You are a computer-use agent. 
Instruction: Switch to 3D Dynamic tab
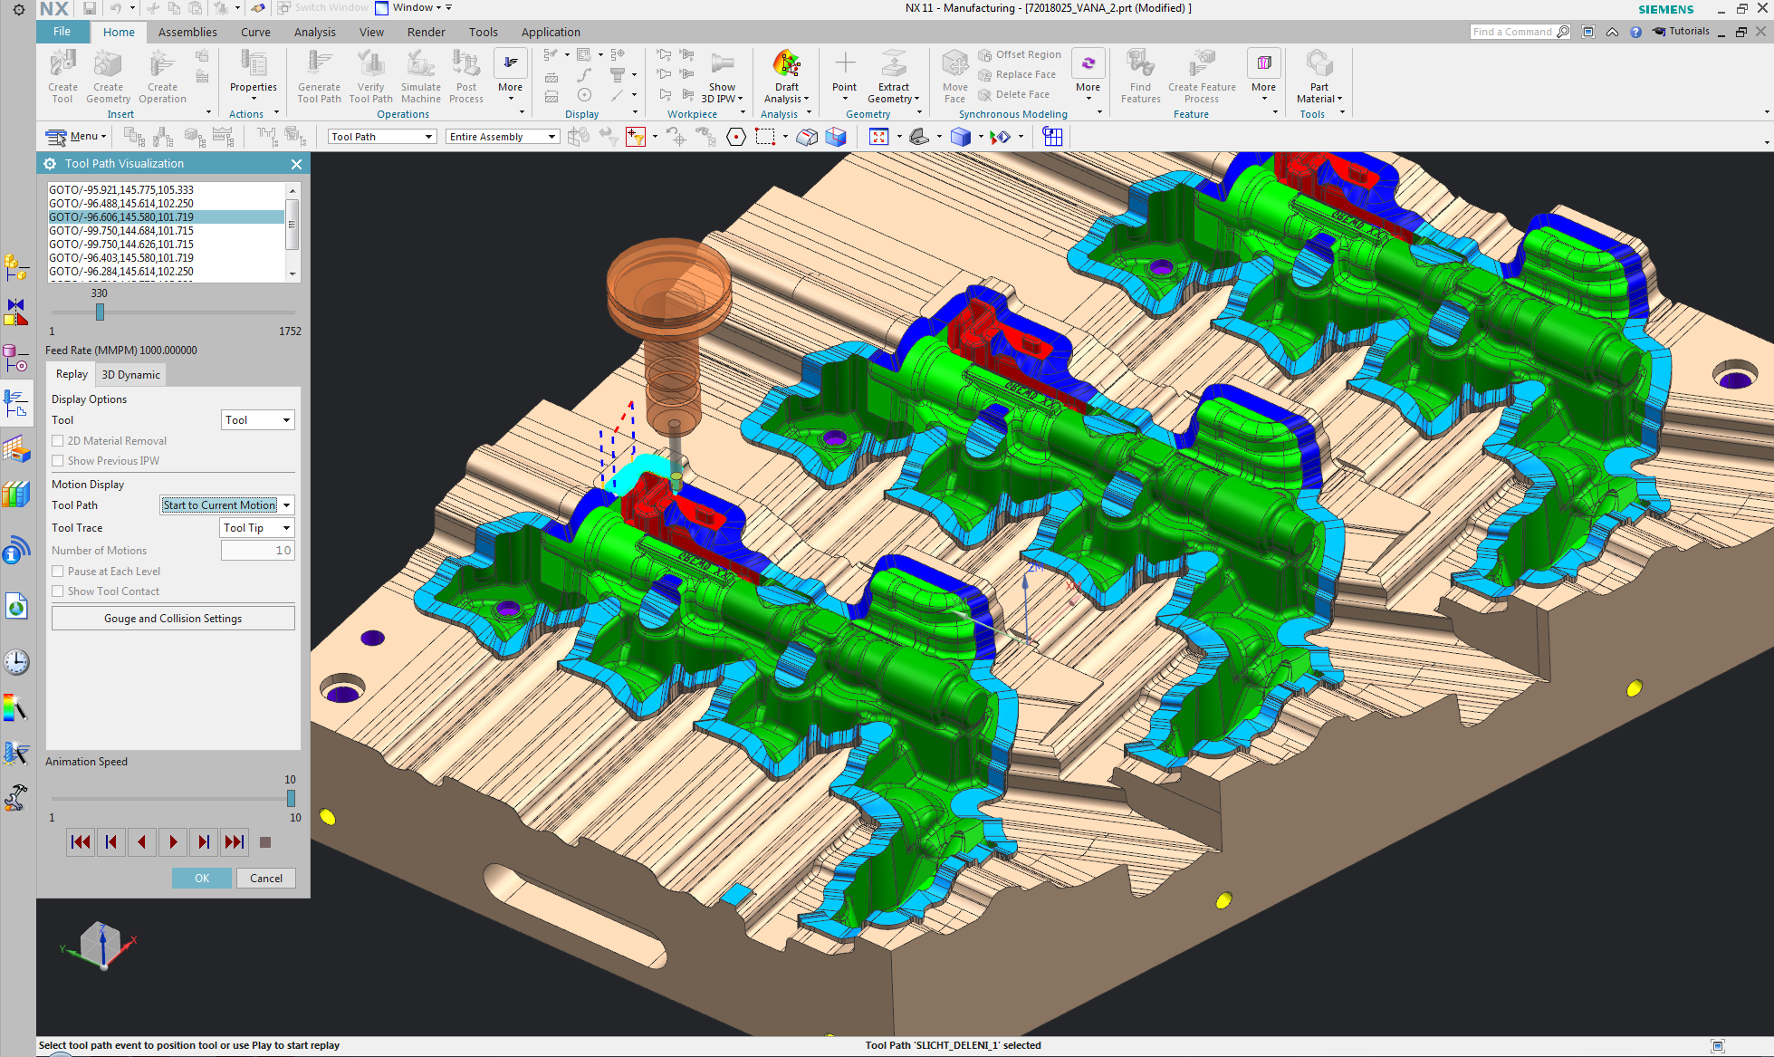[130, 375]
